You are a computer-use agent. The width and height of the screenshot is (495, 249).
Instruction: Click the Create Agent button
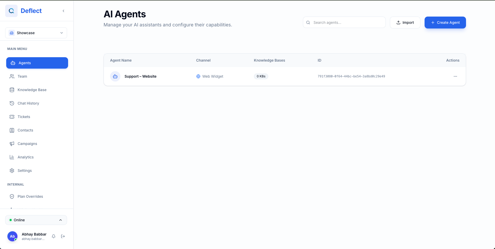(445, 23)
